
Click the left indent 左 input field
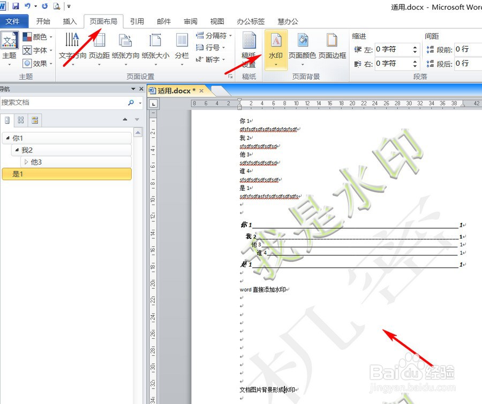point(393,49)
